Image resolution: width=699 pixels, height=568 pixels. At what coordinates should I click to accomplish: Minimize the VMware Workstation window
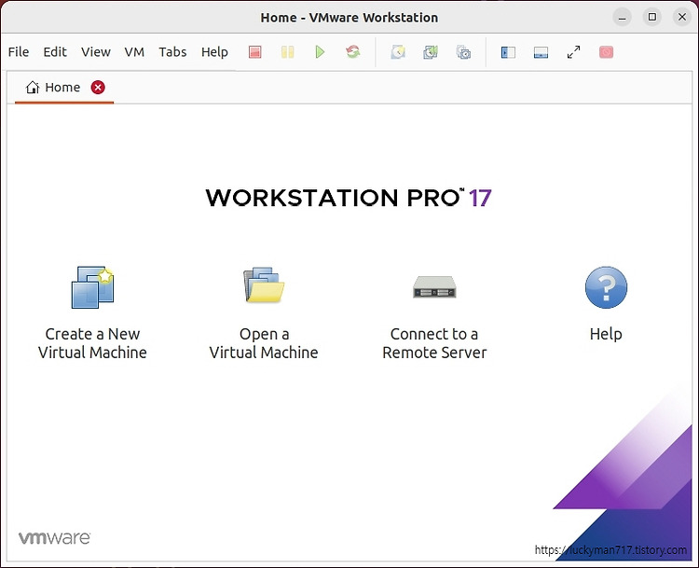pyautogui.click(x=623, y=18)
